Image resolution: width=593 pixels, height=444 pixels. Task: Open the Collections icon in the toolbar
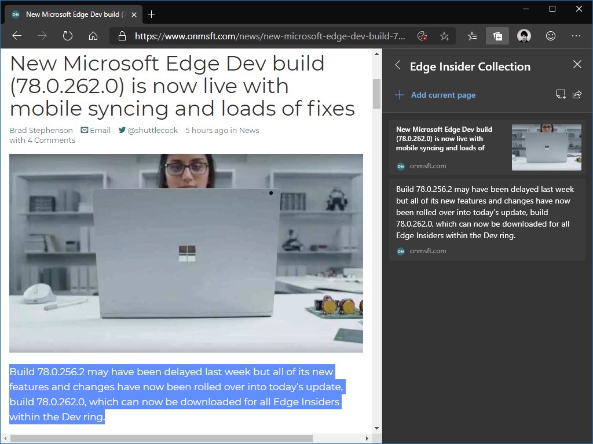coord(497,36)
